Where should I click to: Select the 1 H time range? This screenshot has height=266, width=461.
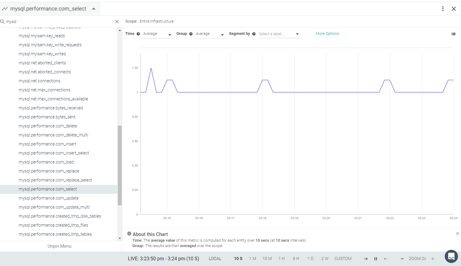[x=281, y=259]
